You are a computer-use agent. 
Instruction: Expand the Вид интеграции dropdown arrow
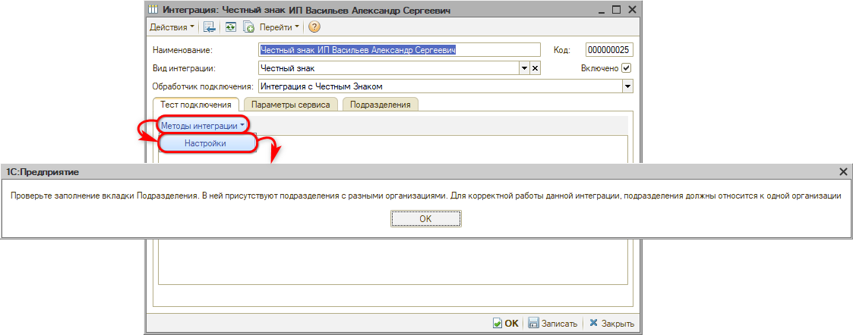pos(523,68)
